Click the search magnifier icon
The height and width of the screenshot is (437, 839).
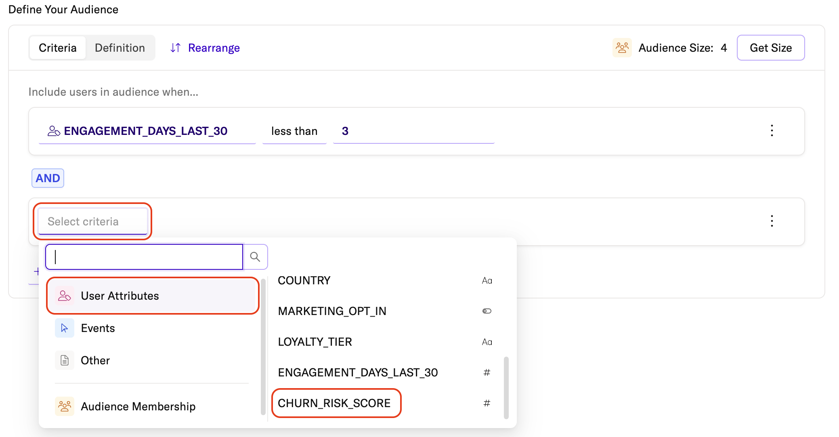(255, 257)
